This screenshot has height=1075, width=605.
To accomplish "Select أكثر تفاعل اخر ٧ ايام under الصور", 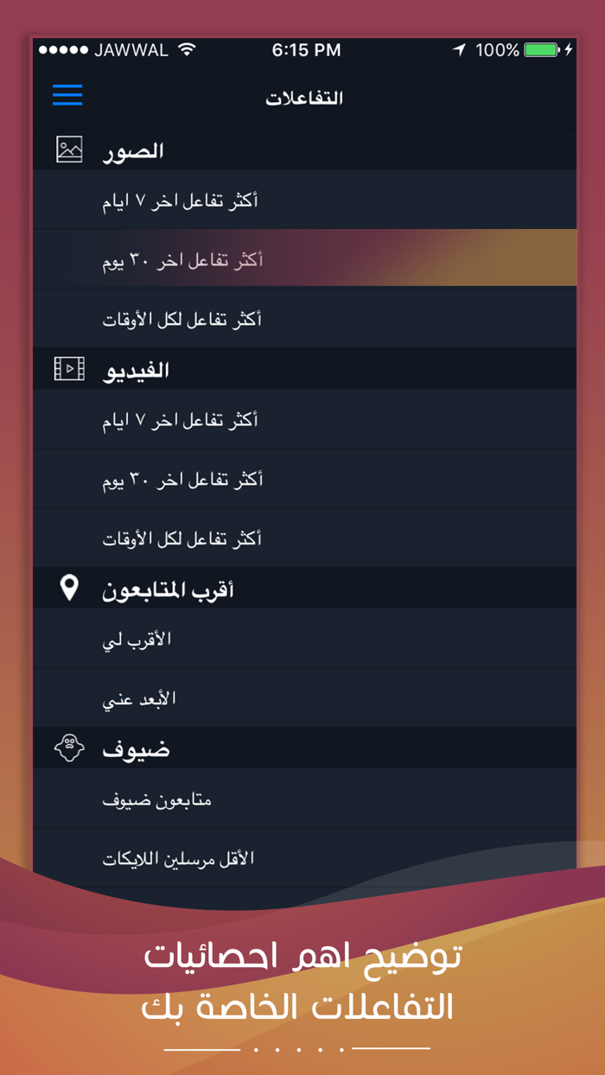I will point(302,200).
